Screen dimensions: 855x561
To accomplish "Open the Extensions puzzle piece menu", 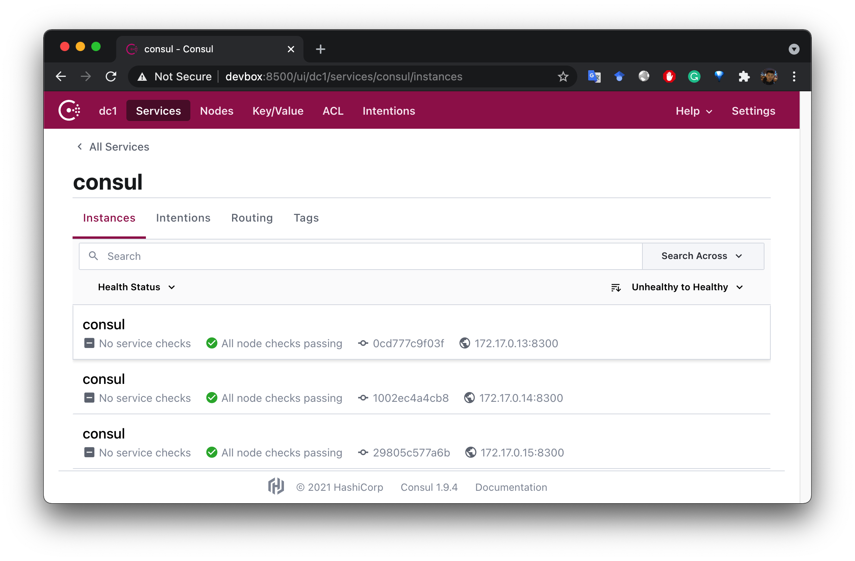I will [744, 76].
